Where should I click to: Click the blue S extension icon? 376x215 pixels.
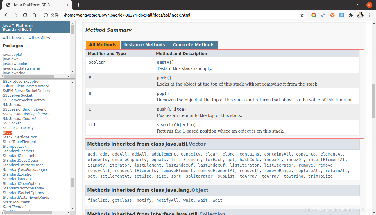tap(323, 15)
